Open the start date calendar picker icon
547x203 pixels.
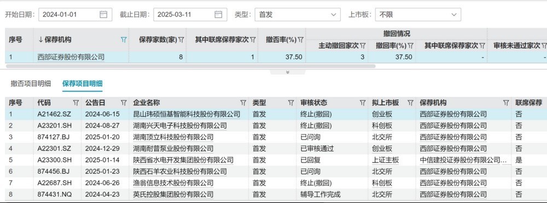(x=103, y=14)
